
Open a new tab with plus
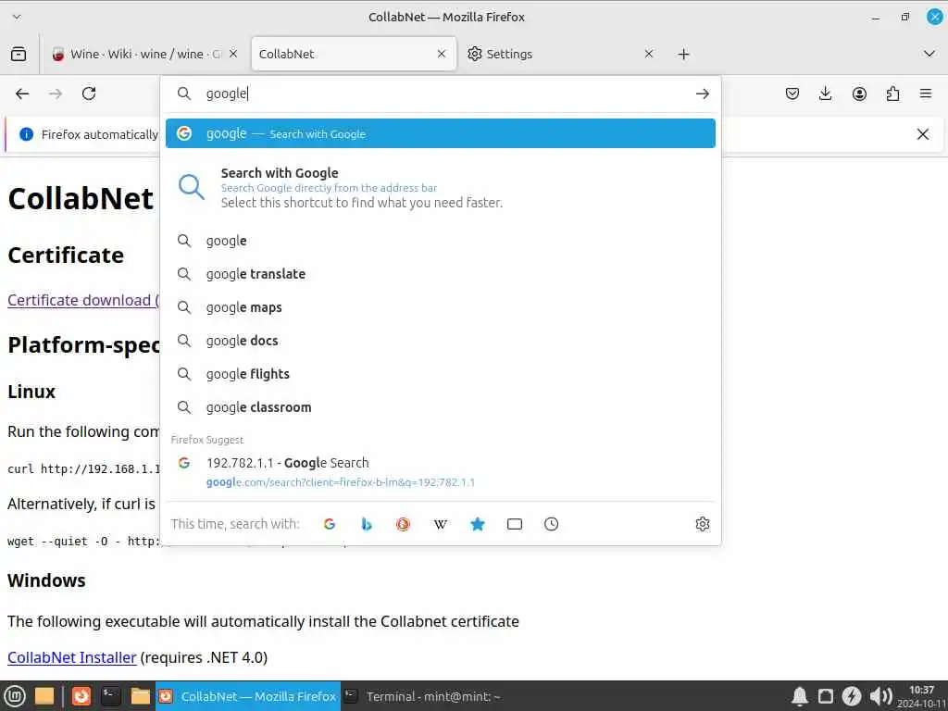[x=683, y=55]
